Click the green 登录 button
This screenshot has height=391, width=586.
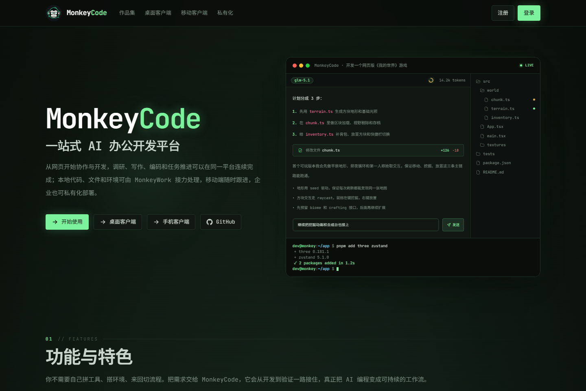pyautogui.click(x=529, y=13)
